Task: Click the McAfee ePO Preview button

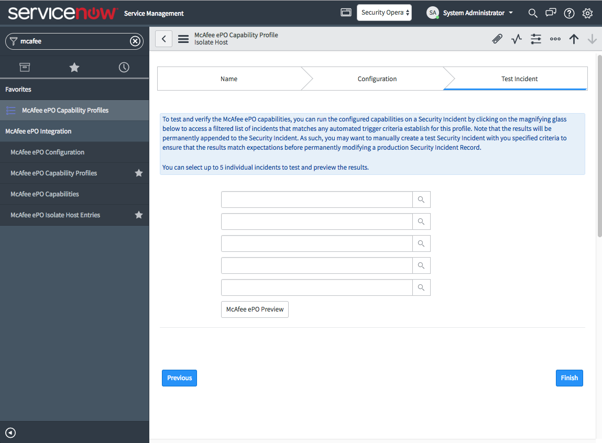Action: [x=255, y=309]
